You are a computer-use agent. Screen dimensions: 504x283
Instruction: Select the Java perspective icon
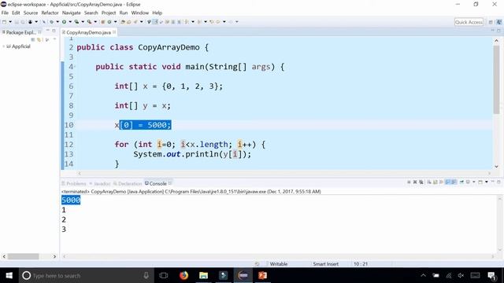[x=498, y=22]
